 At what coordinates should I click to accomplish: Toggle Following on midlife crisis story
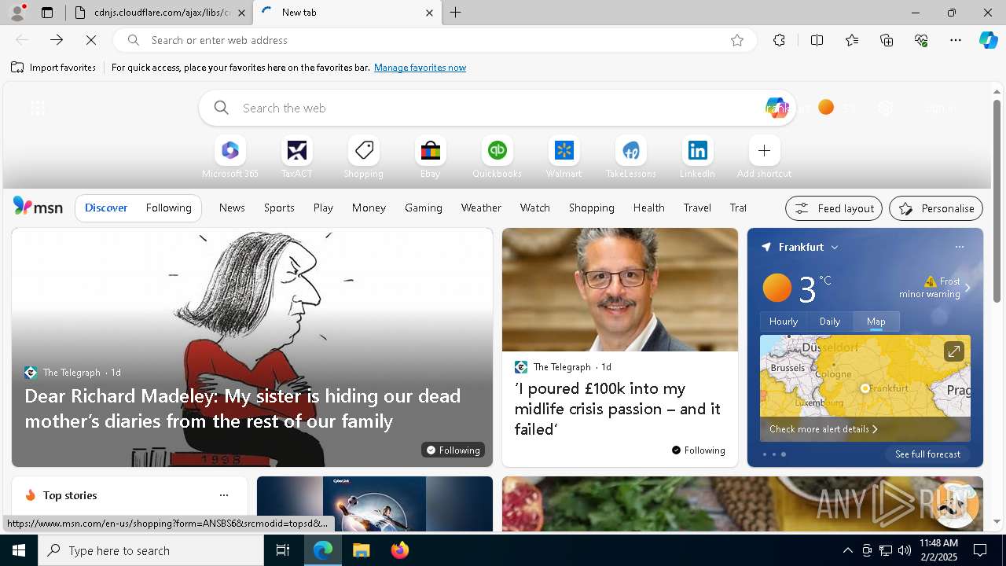pyautogui.click(x=698, y=450)
